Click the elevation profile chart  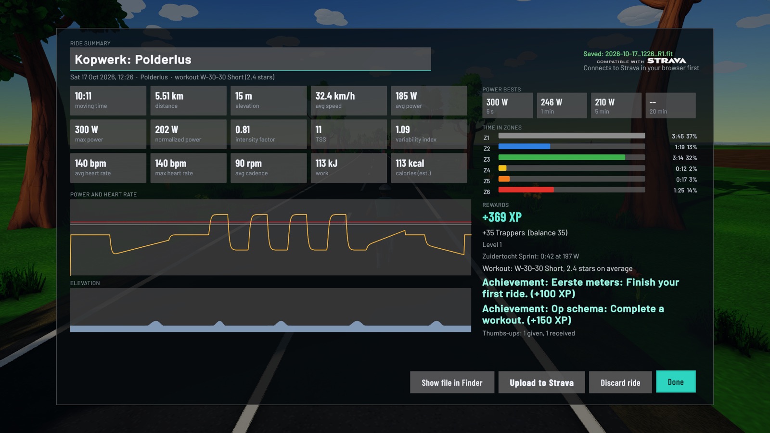click(x=270, y=310)
